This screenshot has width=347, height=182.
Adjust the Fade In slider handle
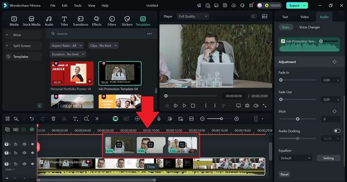[281, 80]
